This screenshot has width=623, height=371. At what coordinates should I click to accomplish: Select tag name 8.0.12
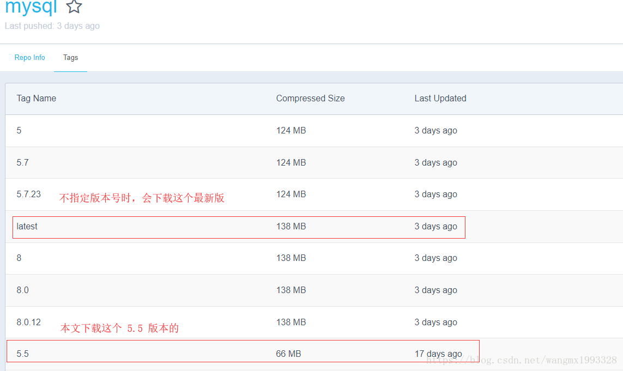28,322
